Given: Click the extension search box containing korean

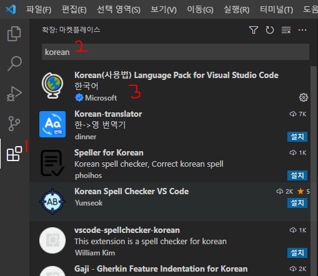Looking at the screenshot, I should coord(176,52).
